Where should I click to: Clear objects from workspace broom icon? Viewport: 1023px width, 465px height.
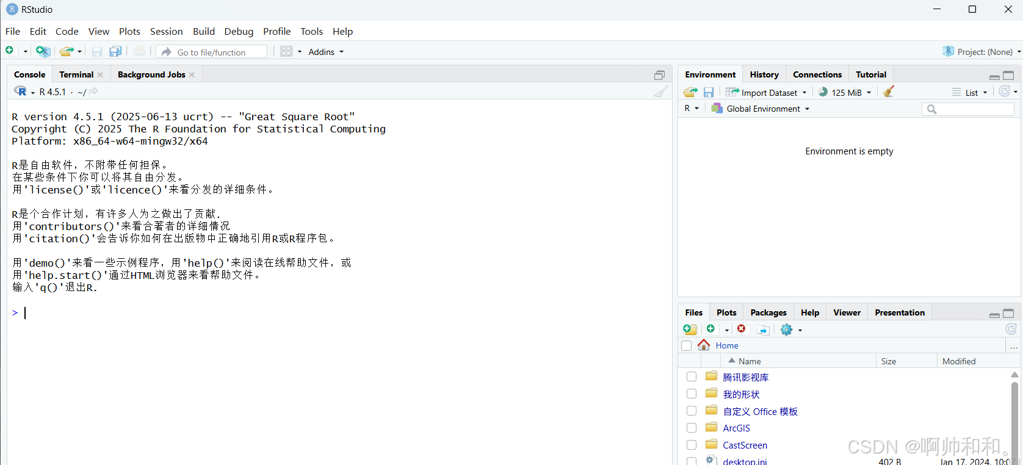(889, 92)
